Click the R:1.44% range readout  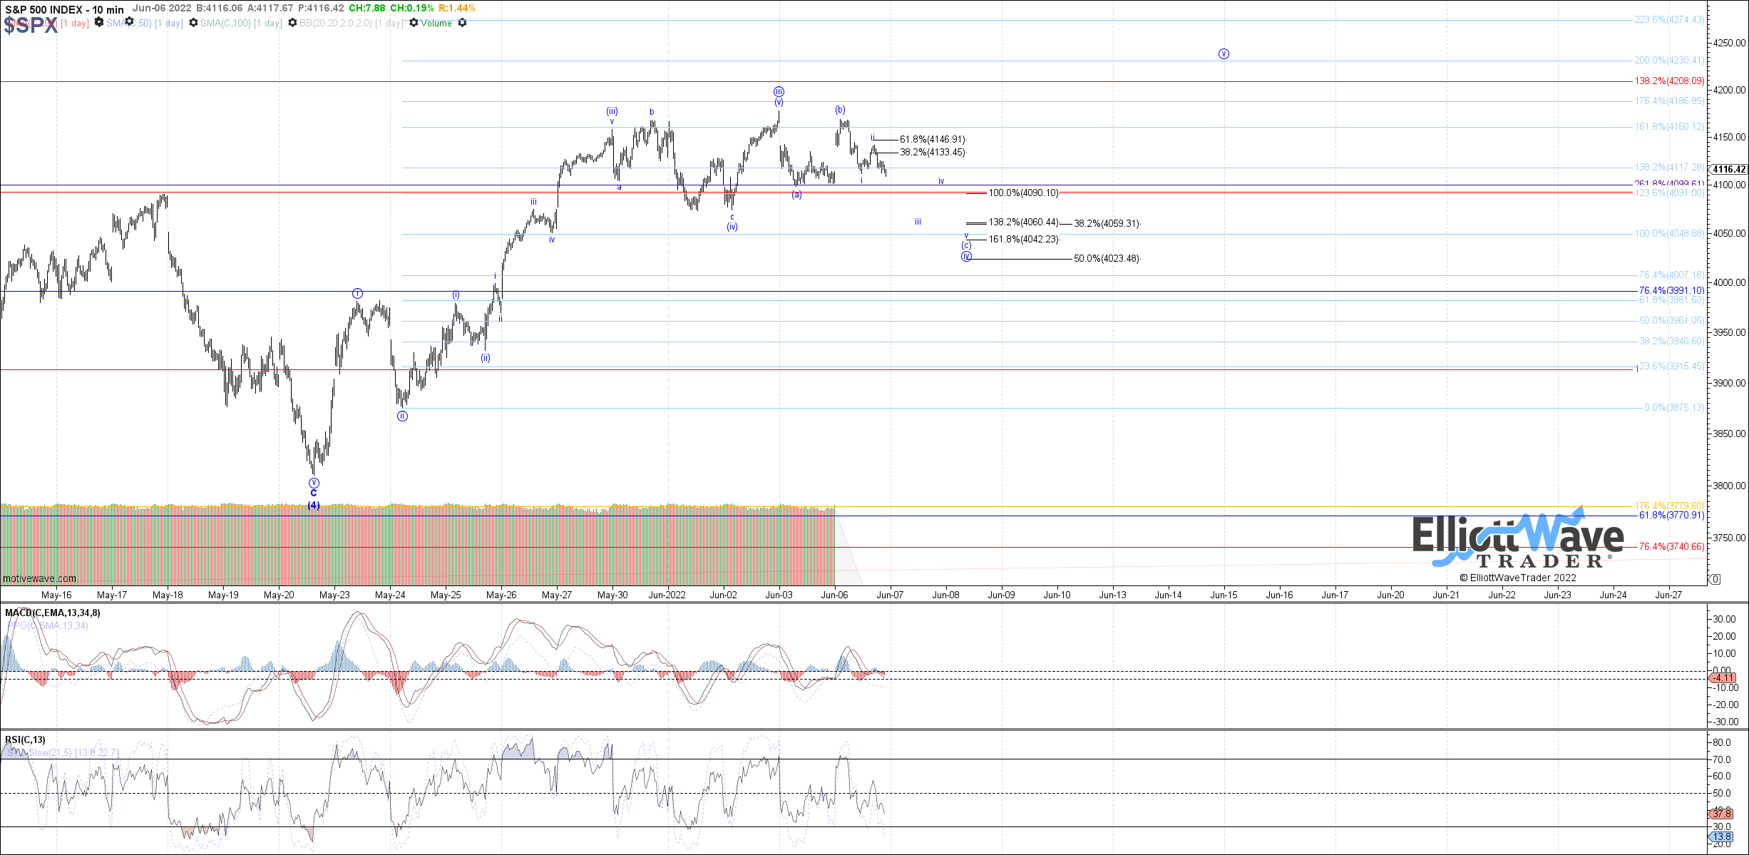coord(456,9)
